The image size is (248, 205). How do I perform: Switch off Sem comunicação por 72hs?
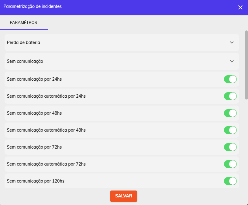click(x=230, y=147)
